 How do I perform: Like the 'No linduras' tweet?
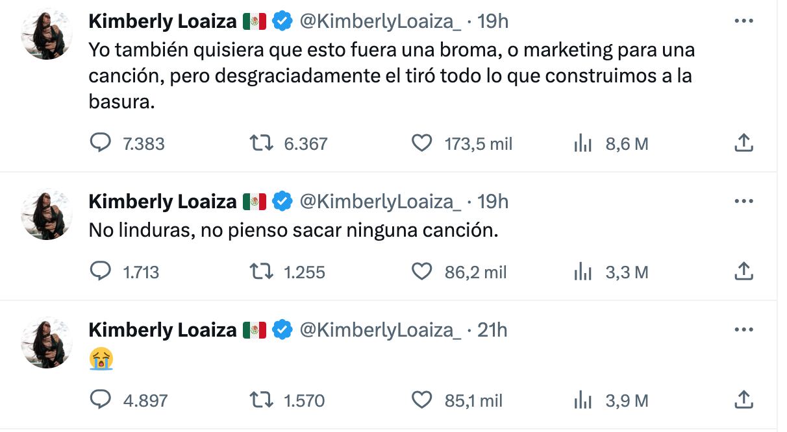(422, 271)
